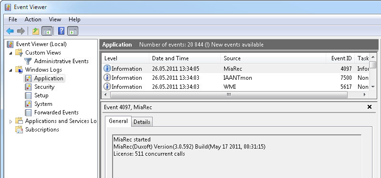The width and height of the screenshot is (381, 178).
Task: Click Event ID 7500 cell
Action: [x=346, y=78]
